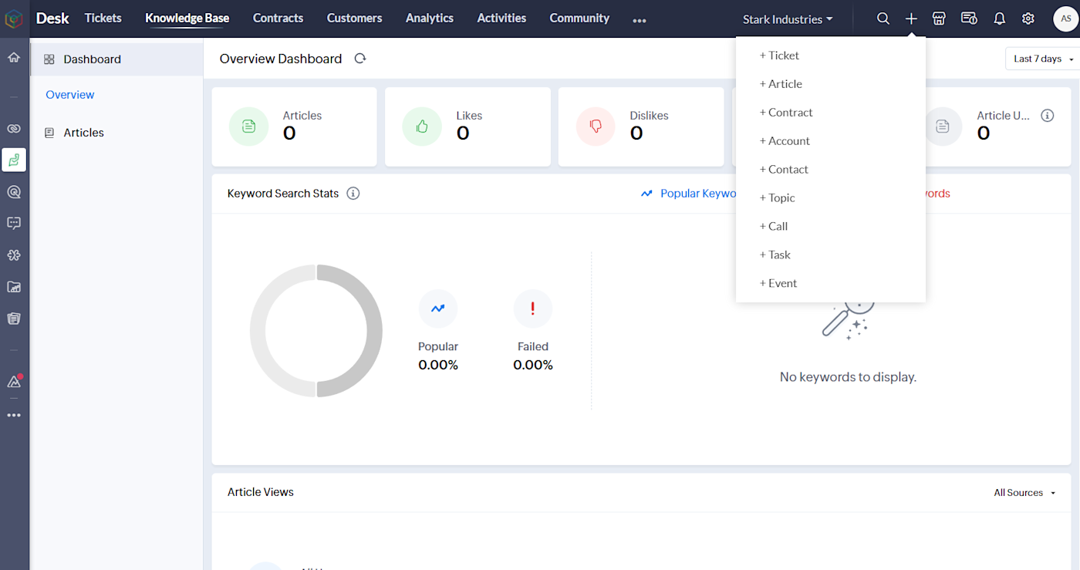This screenshot has width=1080, height=570.
Task: Expand the Stark Industries department dropdown
Action: 788,19
